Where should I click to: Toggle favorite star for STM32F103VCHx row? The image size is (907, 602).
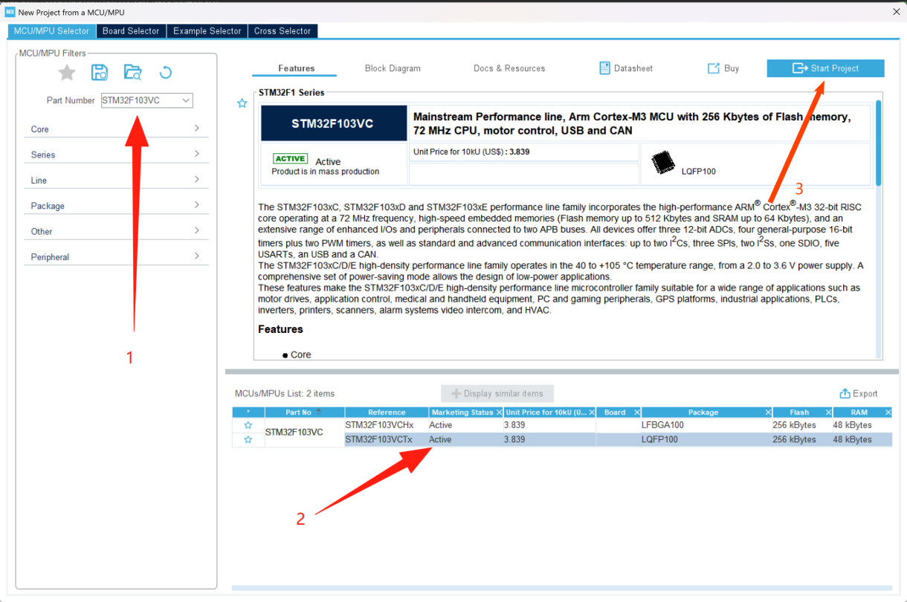(x=248, y=425)
